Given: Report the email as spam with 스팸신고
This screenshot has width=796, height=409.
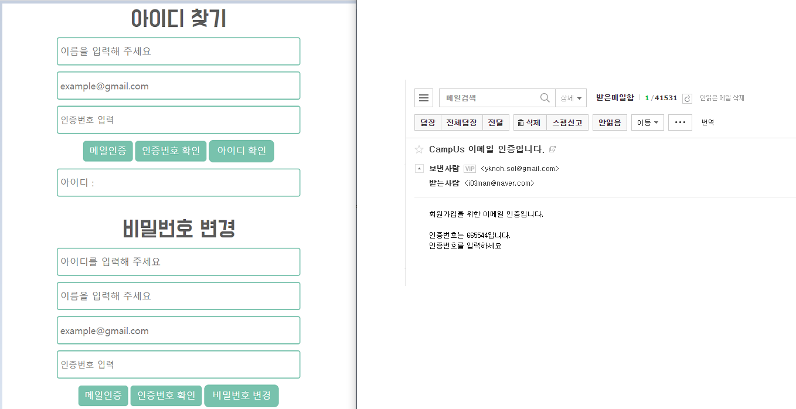Looking at the screenshot, I should coord(567,122).
